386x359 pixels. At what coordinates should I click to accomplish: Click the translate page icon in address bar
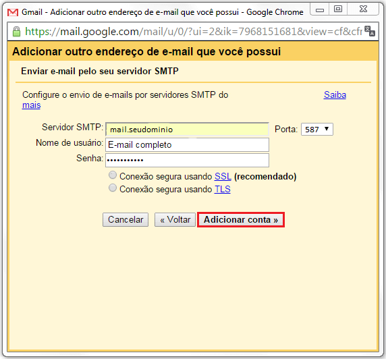click(370, 31)
